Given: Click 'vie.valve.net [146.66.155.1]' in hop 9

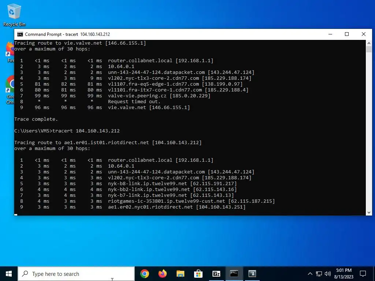Looking at the screenshot, I should pos(149,107).
